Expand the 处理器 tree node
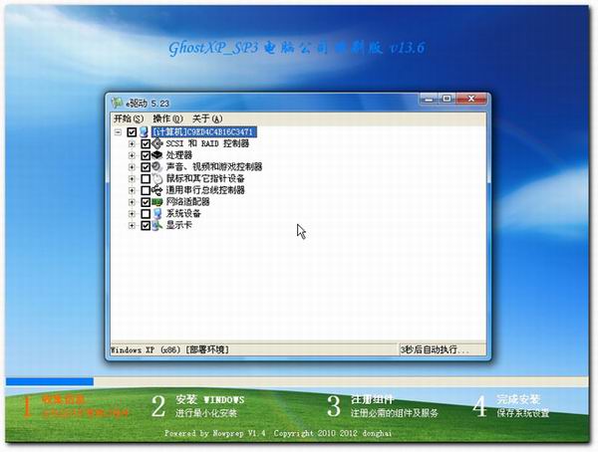 click(x=132, y=155)
